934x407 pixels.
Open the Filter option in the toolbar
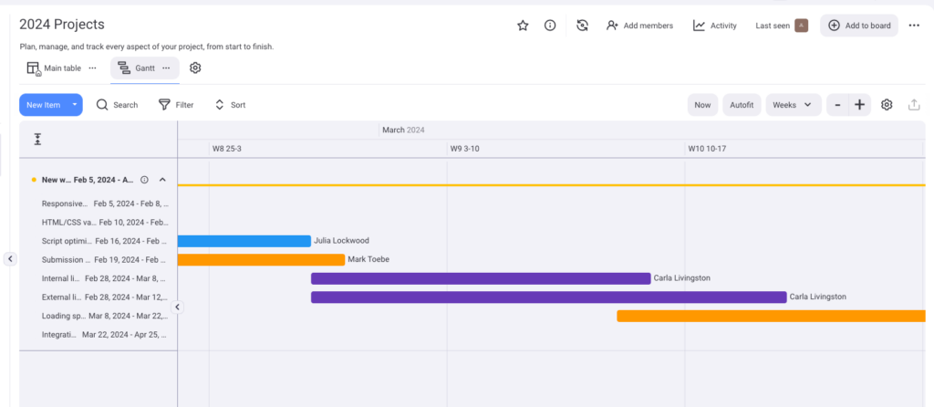(176, 105)
